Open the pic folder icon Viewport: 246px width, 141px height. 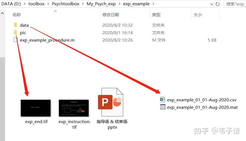pos(15,32)
